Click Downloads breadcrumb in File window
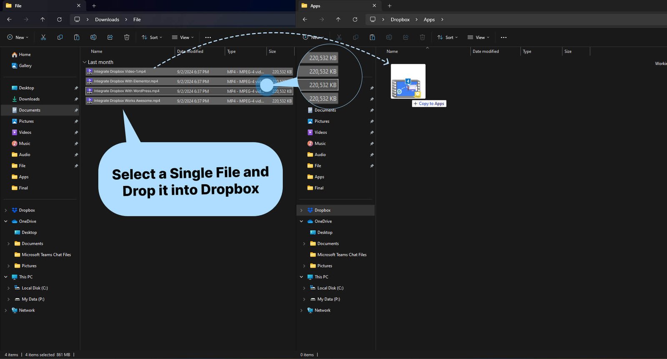The height and width of the screenshot is (359, 667). click(x=107, y=20)
